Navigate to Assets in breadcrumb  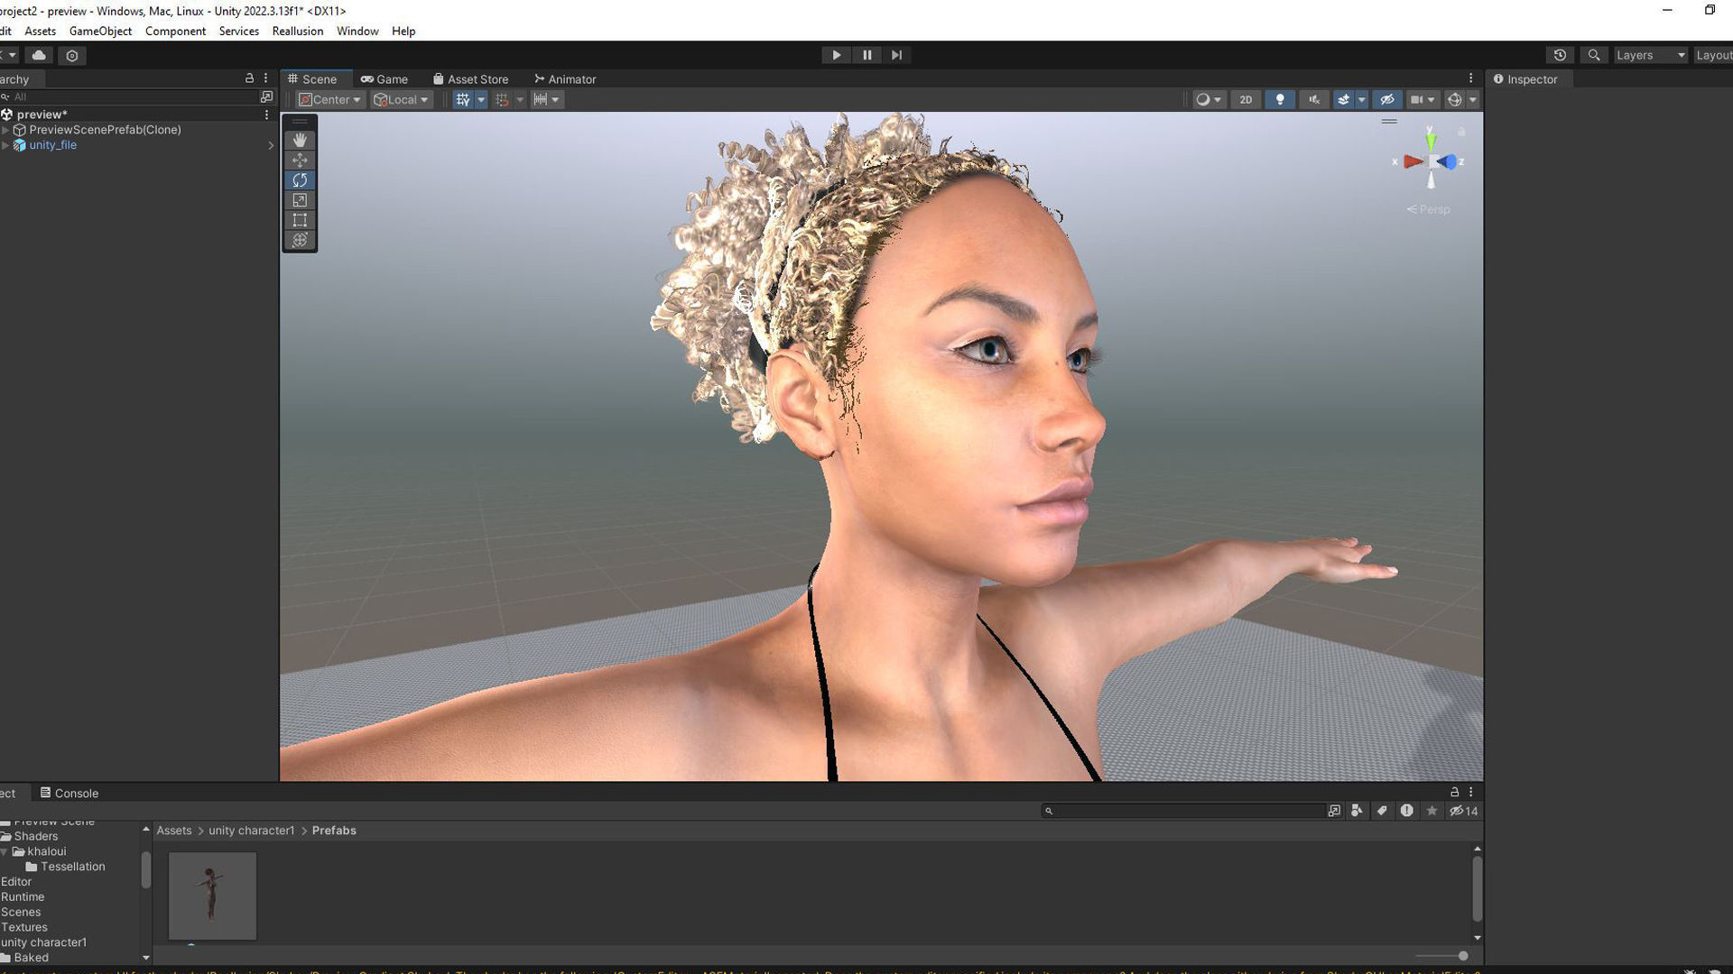[174, 831]
